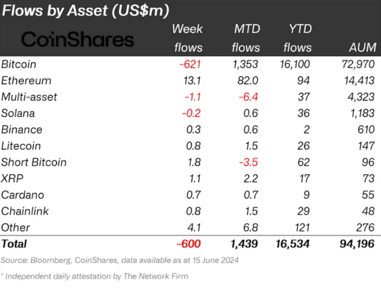Select the Bitcoin row label
This screenshot has height=288, width=381.
19,64
